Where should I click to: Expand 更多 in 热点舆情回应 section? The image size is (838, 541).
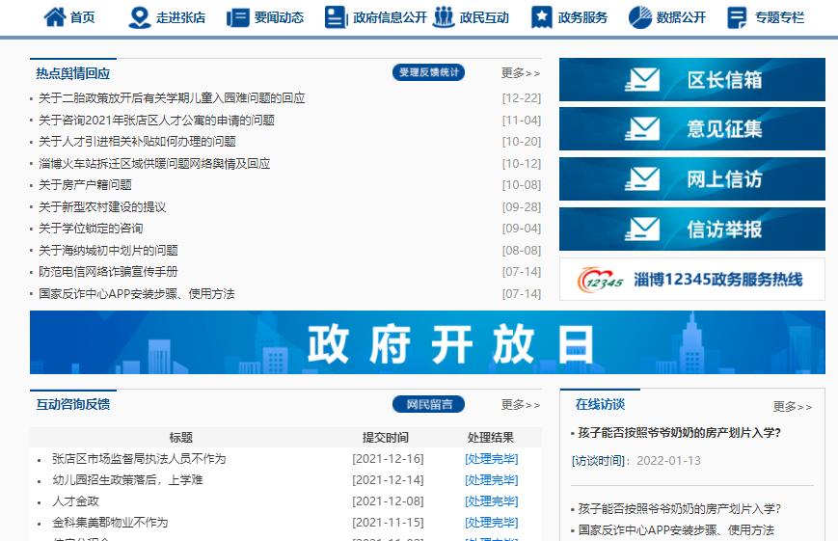pyautogui.click(x=520, y=73)
